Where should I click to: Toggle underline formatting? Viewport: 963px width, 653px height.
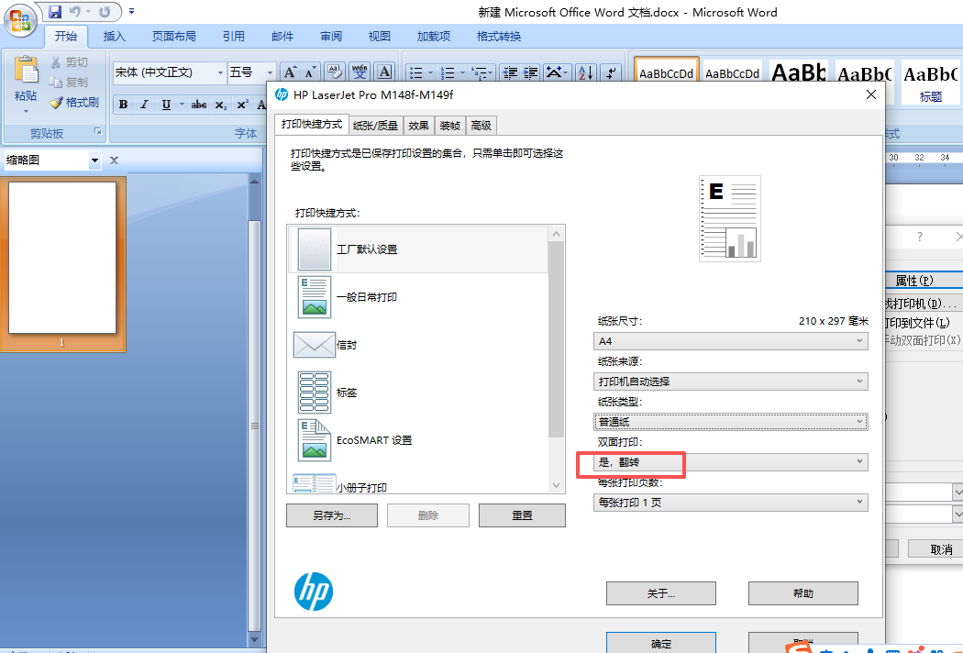point(166,105)
